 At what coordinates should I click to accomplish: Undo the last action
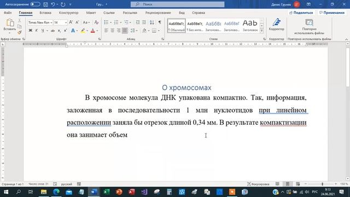click(x=53, y=4)
